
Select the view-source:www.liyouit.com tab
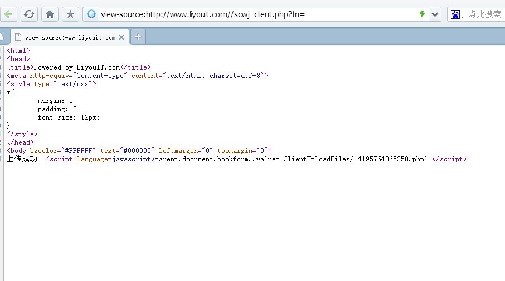pyautogui.click(x=70, y=37)
